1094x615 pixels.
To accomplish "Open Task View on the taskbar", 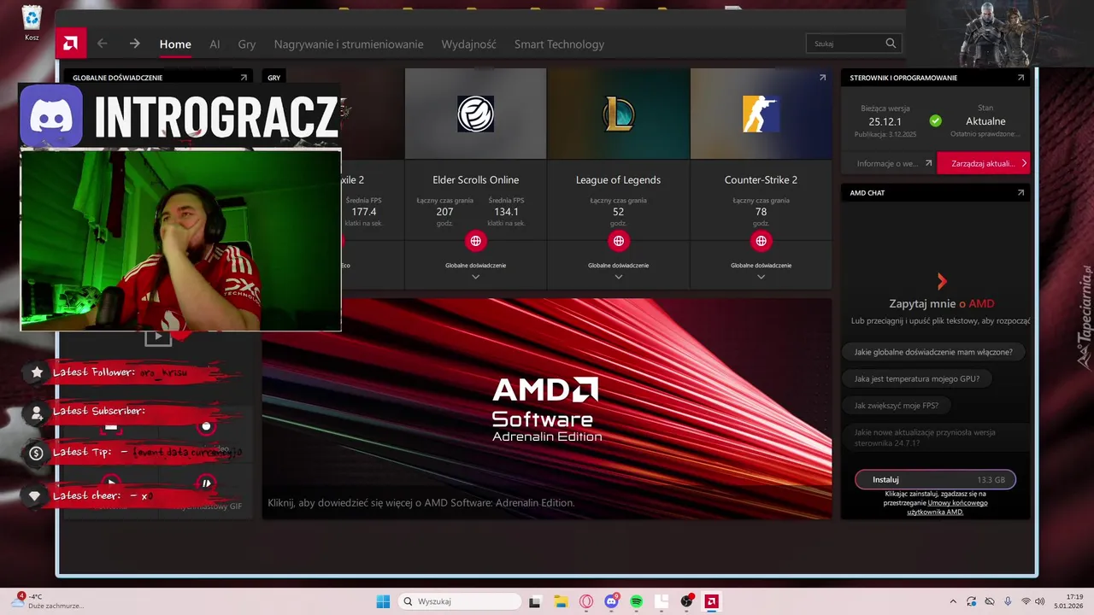I will pos(534,601).
